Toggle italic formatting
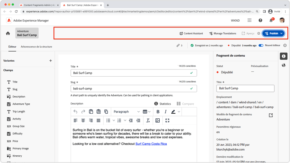Viewport: 290px width, 163px height. (165, 111)
